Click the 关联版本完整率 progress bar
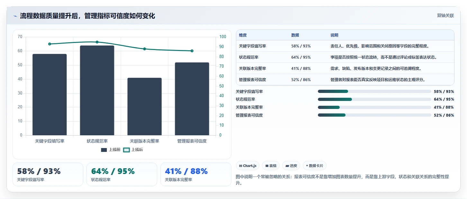467x199 pixels. [x=374, y=107]
